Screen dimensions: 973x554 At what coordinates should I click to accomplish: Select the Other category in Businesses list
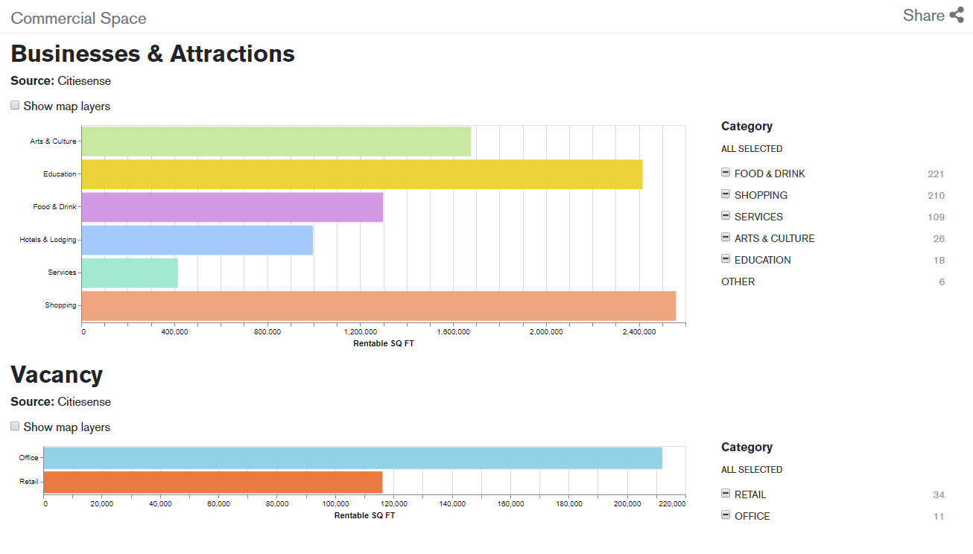(738, 281)
